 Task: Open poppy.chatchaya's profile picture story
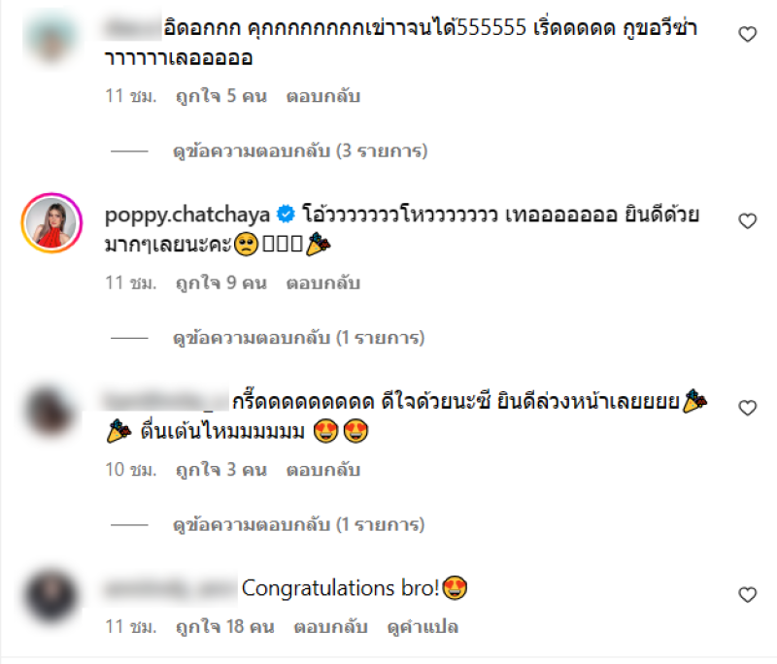(x=51, y=223)
